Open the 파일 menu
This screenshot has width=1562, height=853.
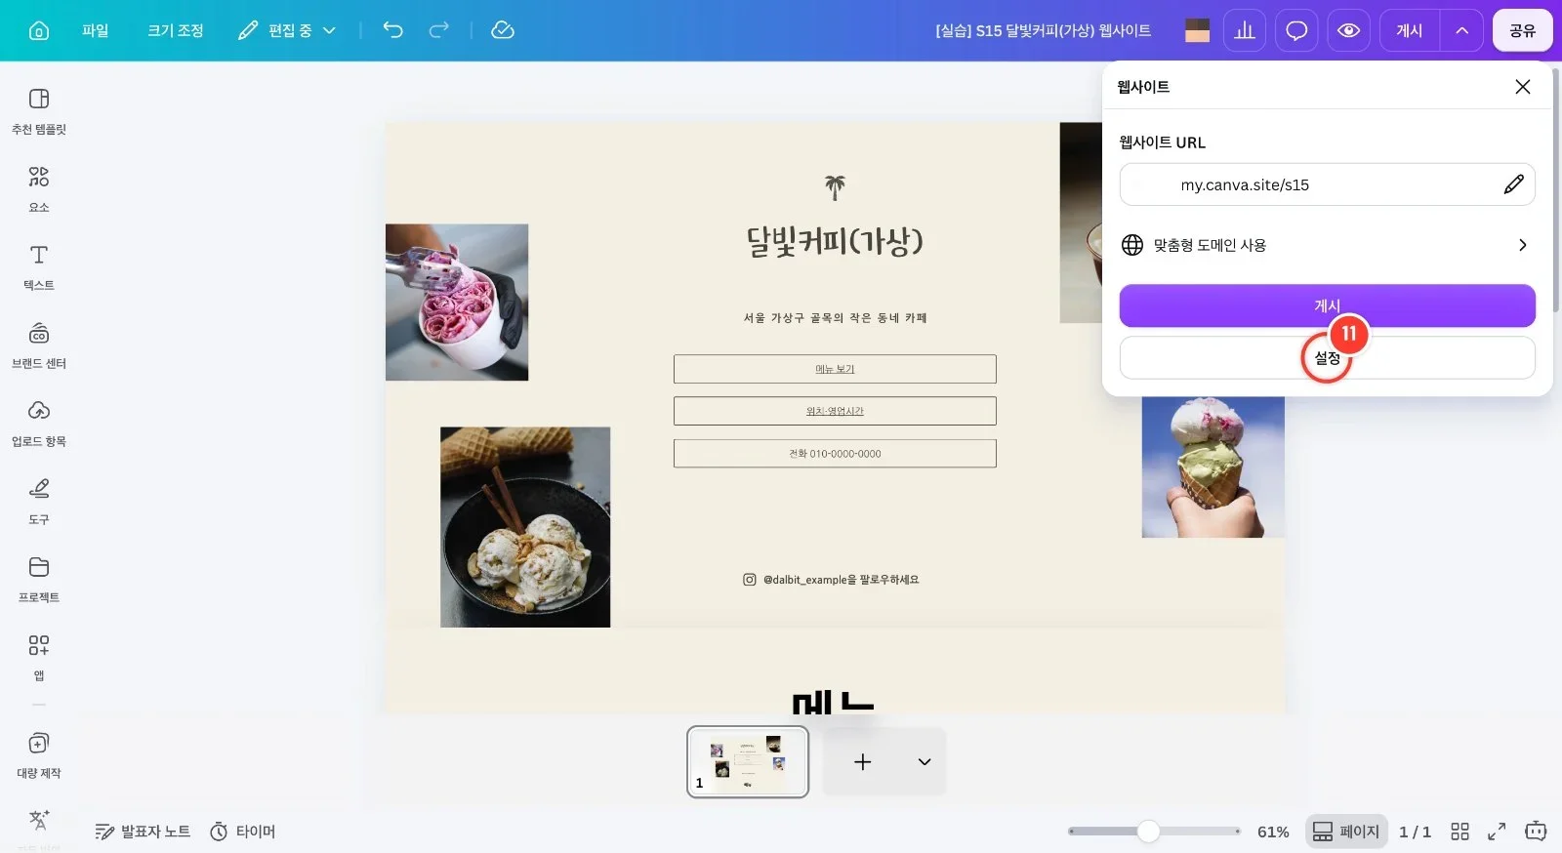point(96,30)
